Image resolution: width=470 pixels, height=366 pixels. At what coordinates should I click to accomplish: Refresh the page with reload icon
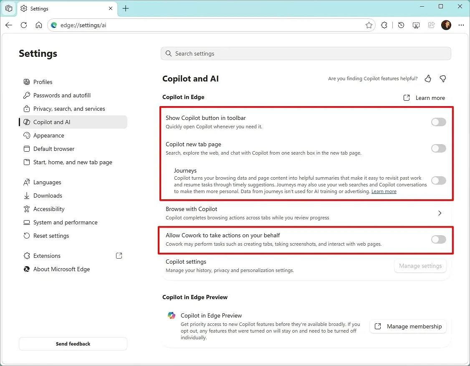click(x=24, y=25)
